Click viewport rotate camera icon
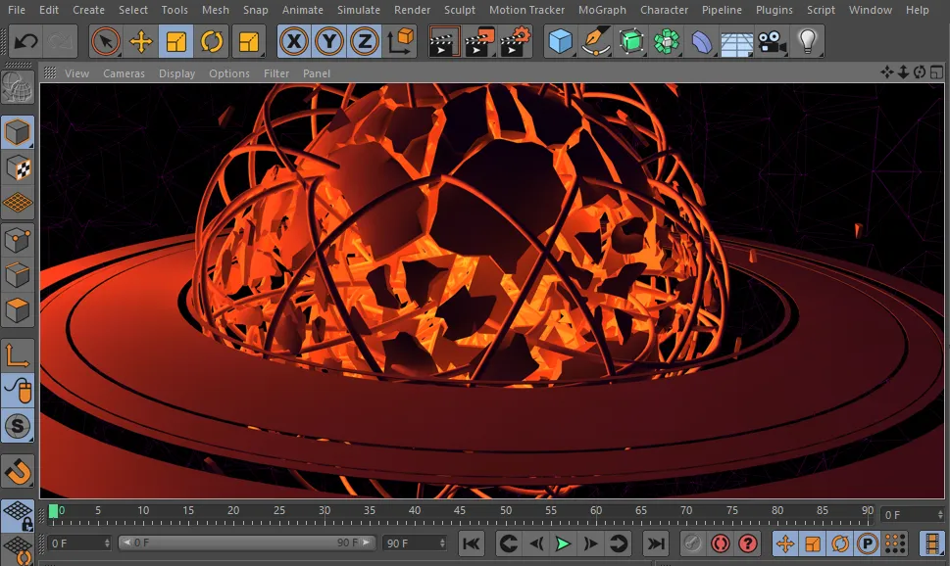The width and height of the screenshot is (950, 566). pos(920,72)
